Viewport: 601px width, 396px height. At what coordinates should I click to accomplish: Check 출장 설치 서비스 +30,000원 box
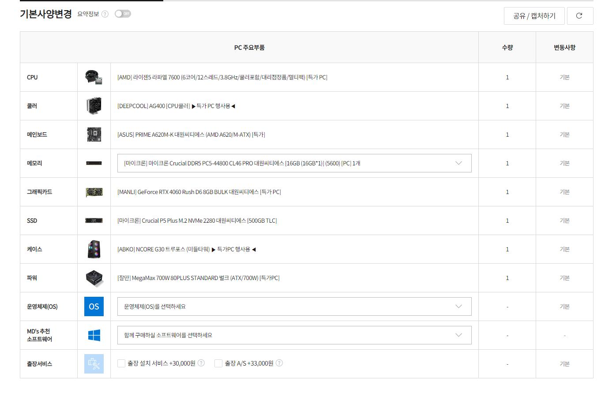[121, 363]
